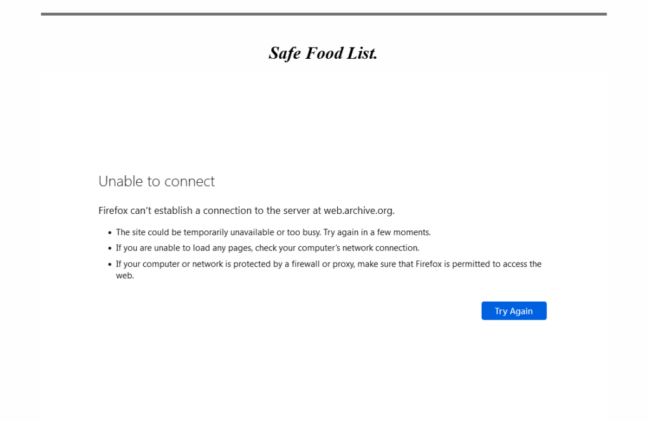Click the word "Safe" in the title
The width and height of the screenshot is (649, 422).
pyautogui.click(x=285, y=53)
